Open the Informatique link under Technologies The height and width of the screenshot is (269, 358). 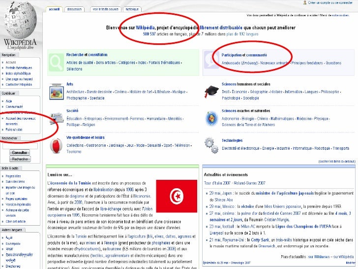(302, 148)
